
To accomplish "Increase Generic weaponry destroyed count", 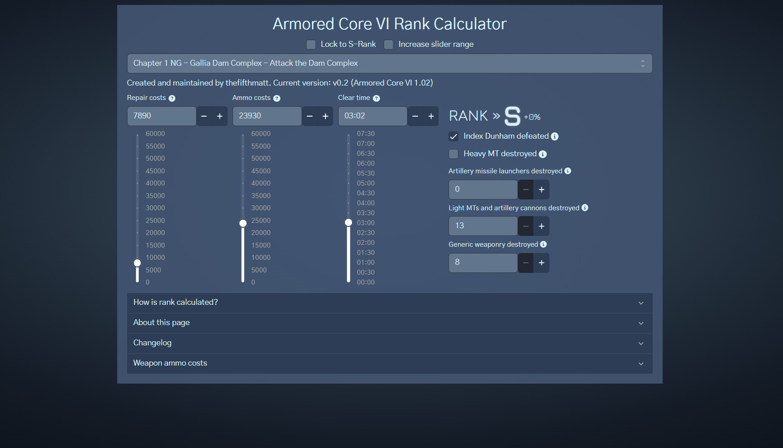I will pos(541,263).
